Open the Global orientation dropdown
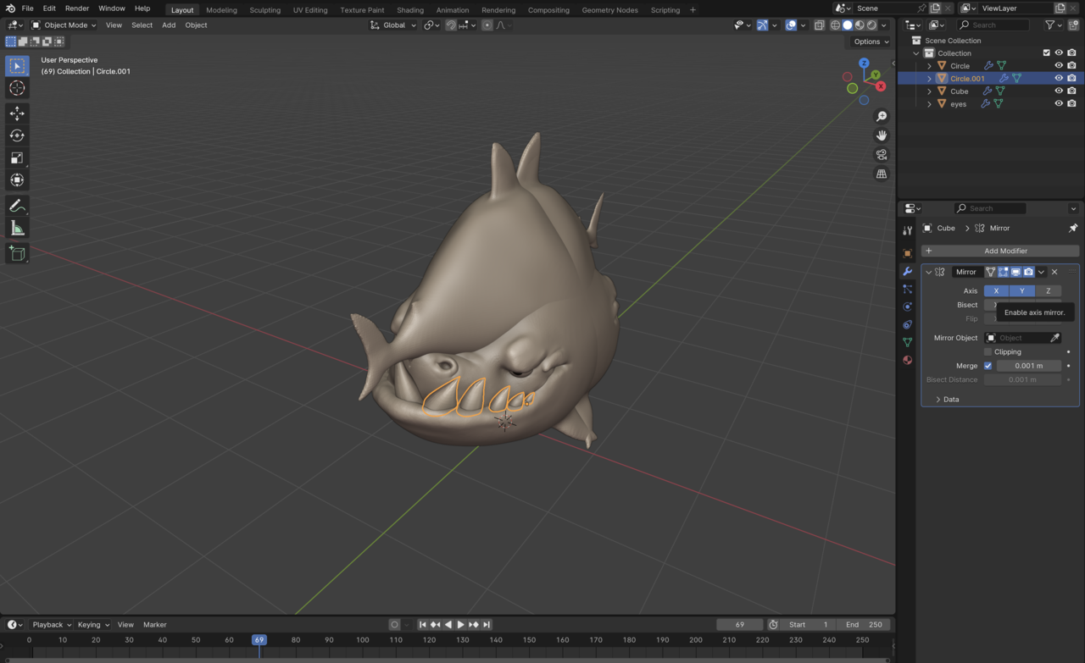 click(x=394, y=25)
